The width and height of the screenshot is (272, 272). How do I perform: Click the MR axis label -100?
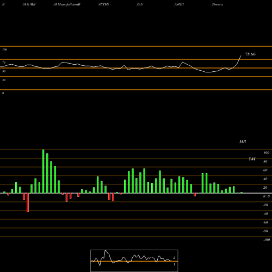(x=266, y=240)
